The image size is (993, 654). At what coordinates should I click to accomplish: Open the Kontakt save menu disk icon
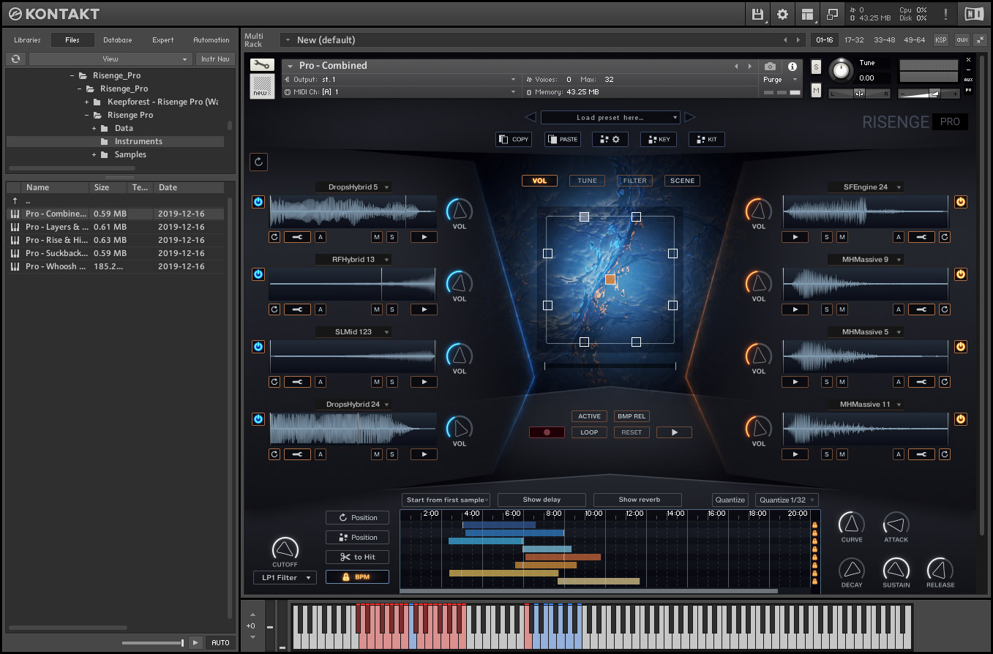pyautogui.click(x=759, y=14)
